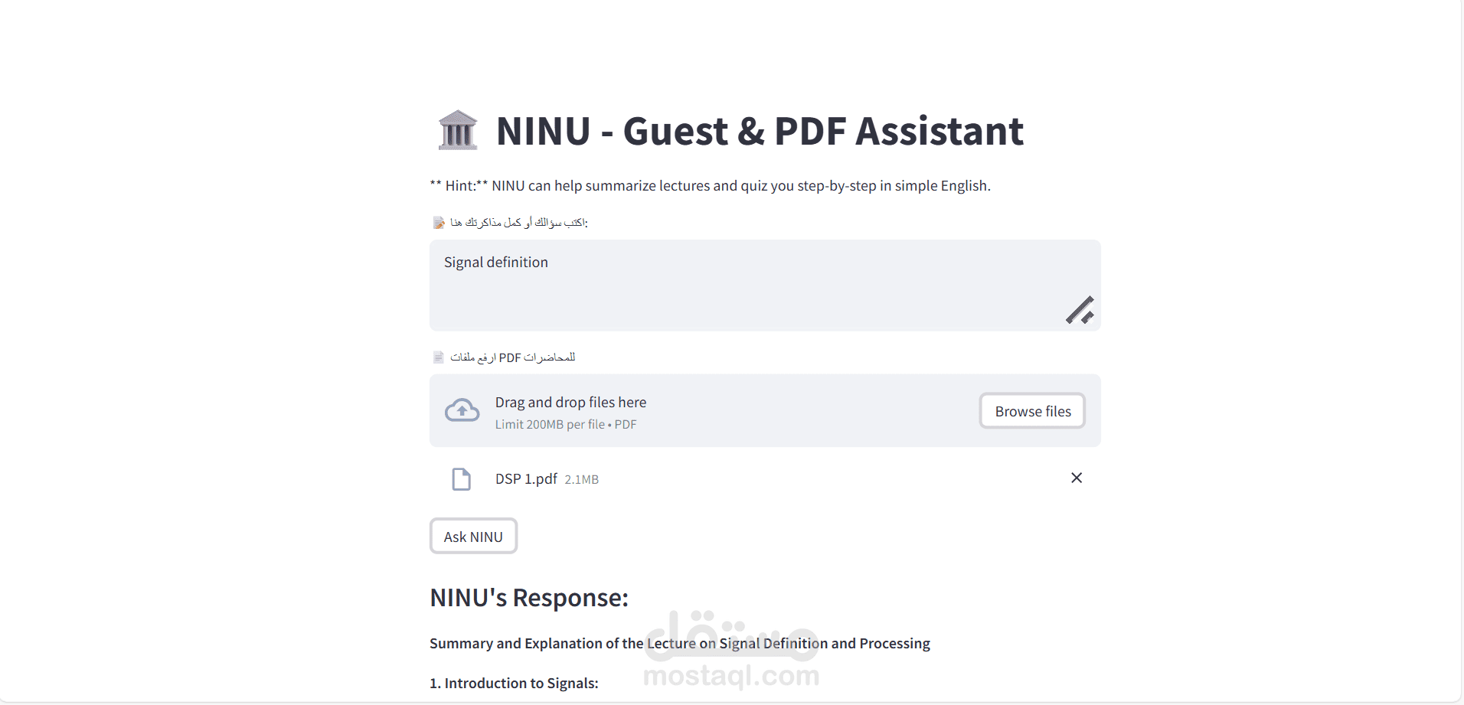Click the memo pencil icon beside the question label
Image resolution: width=1464 pixels, height=705 pixels.
(x=439, y=223)
